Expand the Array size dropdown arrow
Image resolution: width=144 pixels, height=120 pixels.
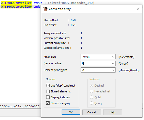(113, 57)
